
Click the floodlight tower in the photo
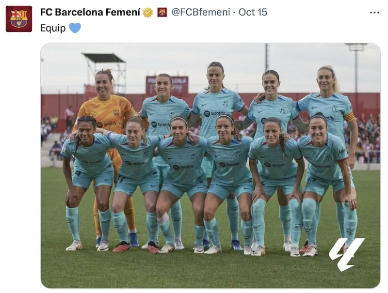(x=356, y=67)
